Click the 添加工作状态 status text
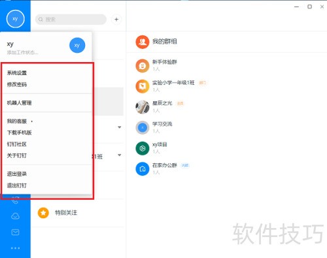Viewport: 327px width, 258px height. (22, 52)
